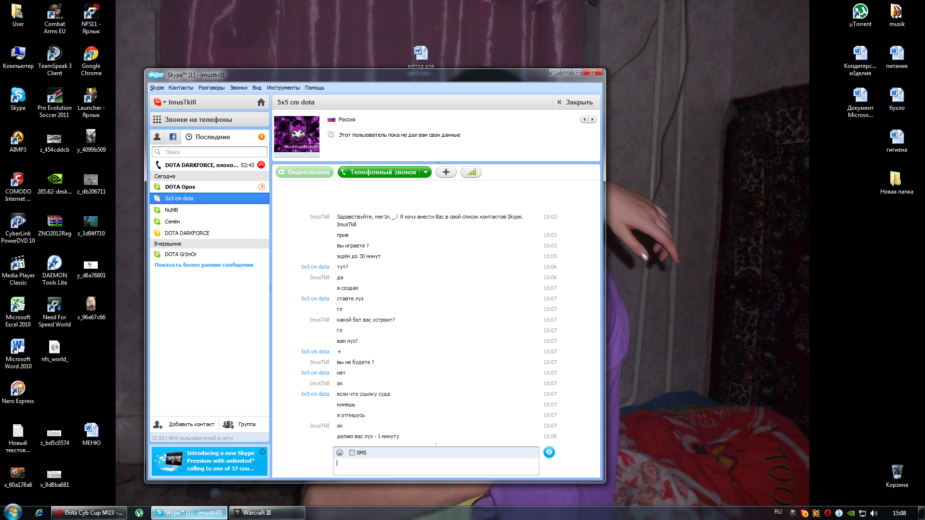Image resolution: width=925 pixels, height=520 pixels.
Task: Create a group with Группа button
Action: [239, 424]
